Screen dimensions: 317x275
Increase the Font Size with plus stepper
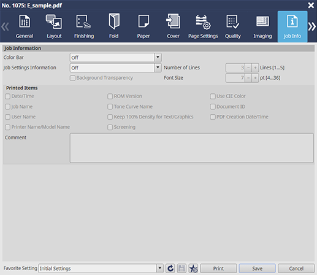click(x=255, y=78)
